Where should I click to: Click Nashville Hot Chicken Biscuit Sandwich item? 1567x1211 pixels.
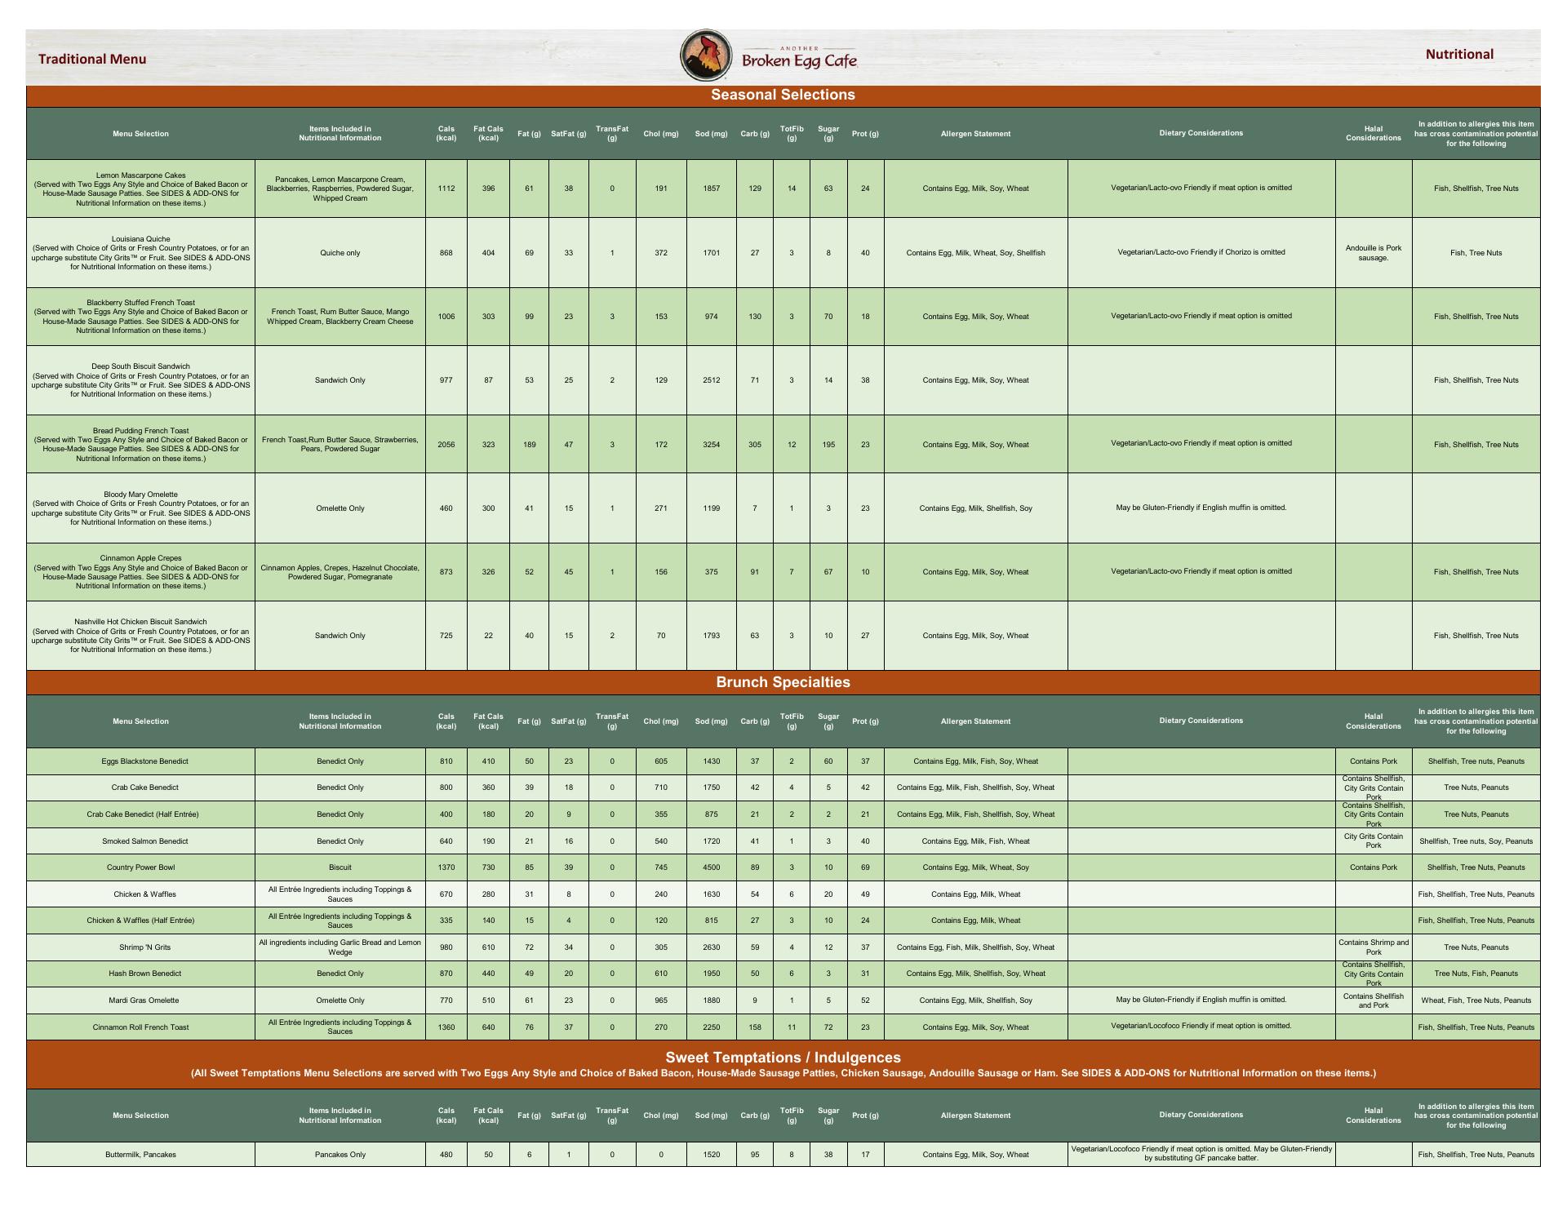click(x=140, y=622)
